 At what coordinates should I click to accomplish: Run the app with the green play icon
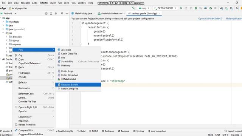(x=181, y=8)
